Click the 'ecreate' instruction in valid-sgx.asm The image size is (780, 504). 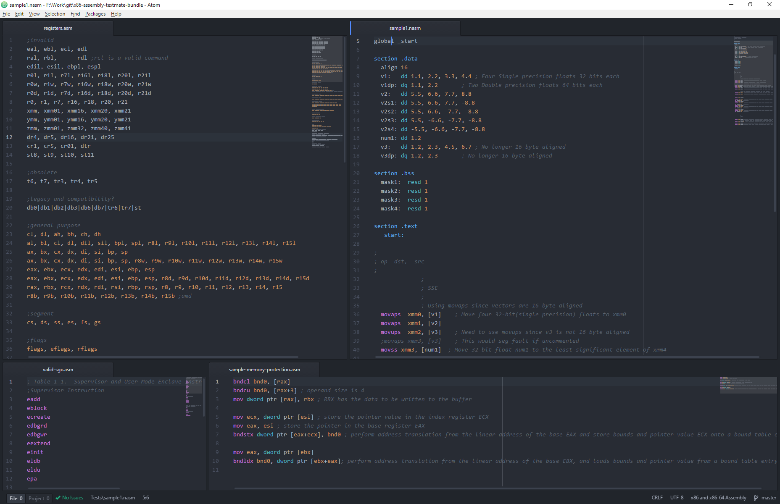point(39,417)
